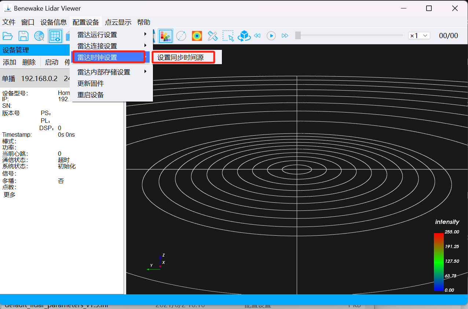This screenshot has height=309, width=468.
Task: Click the save floppy disk icon
Action: [x=23, y=36]
